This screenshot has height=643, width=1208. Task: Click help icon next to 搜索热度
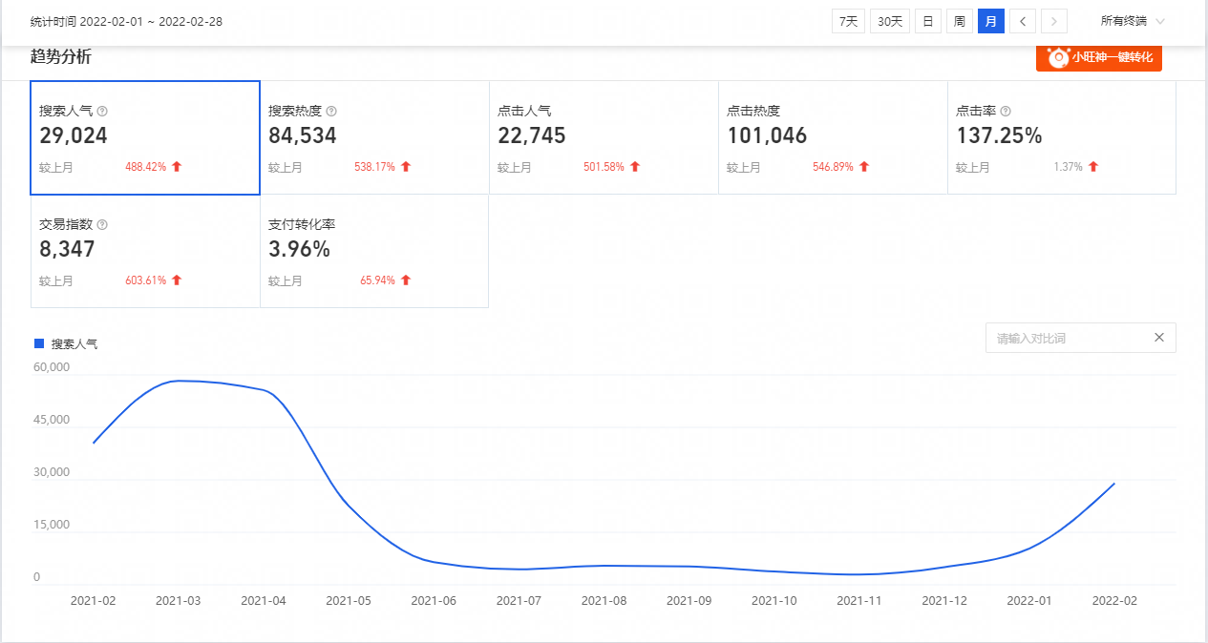tap(331, 112)
